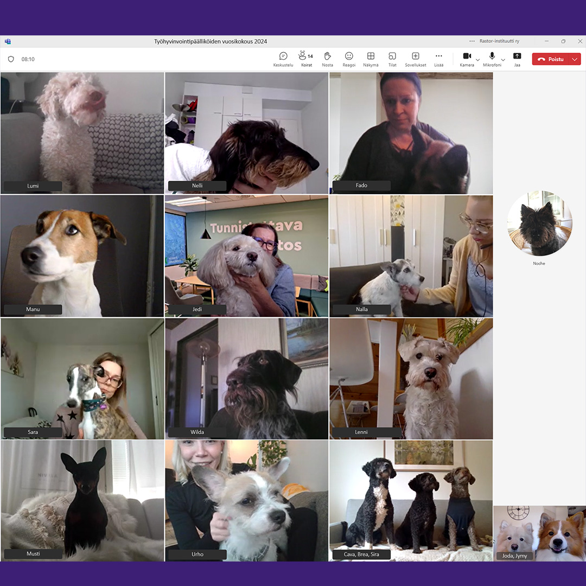
Task: Select Lenni's video tile
Action: [411, 379]
